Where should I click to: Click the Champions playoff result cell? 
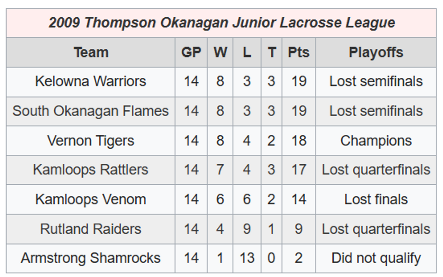(376, 141)
